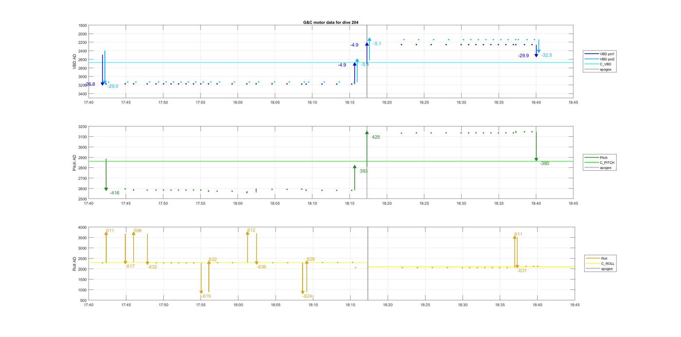The image size is (681, 337).
Task: Click the 598 roll annotation
Action: click(137, 231)
